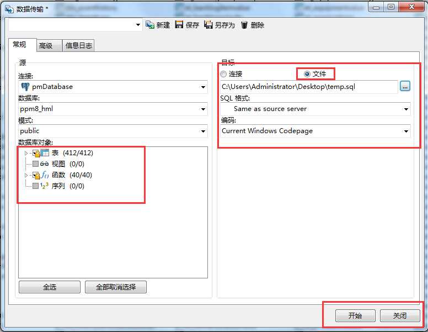Click the 删除 (Delete) trash icon

[244, 25]
